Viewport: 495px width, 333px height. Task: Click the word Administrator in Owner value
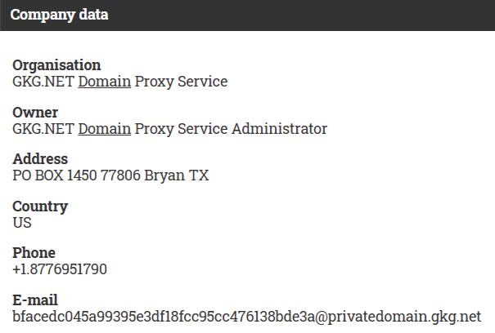click(x=279, y=128)
